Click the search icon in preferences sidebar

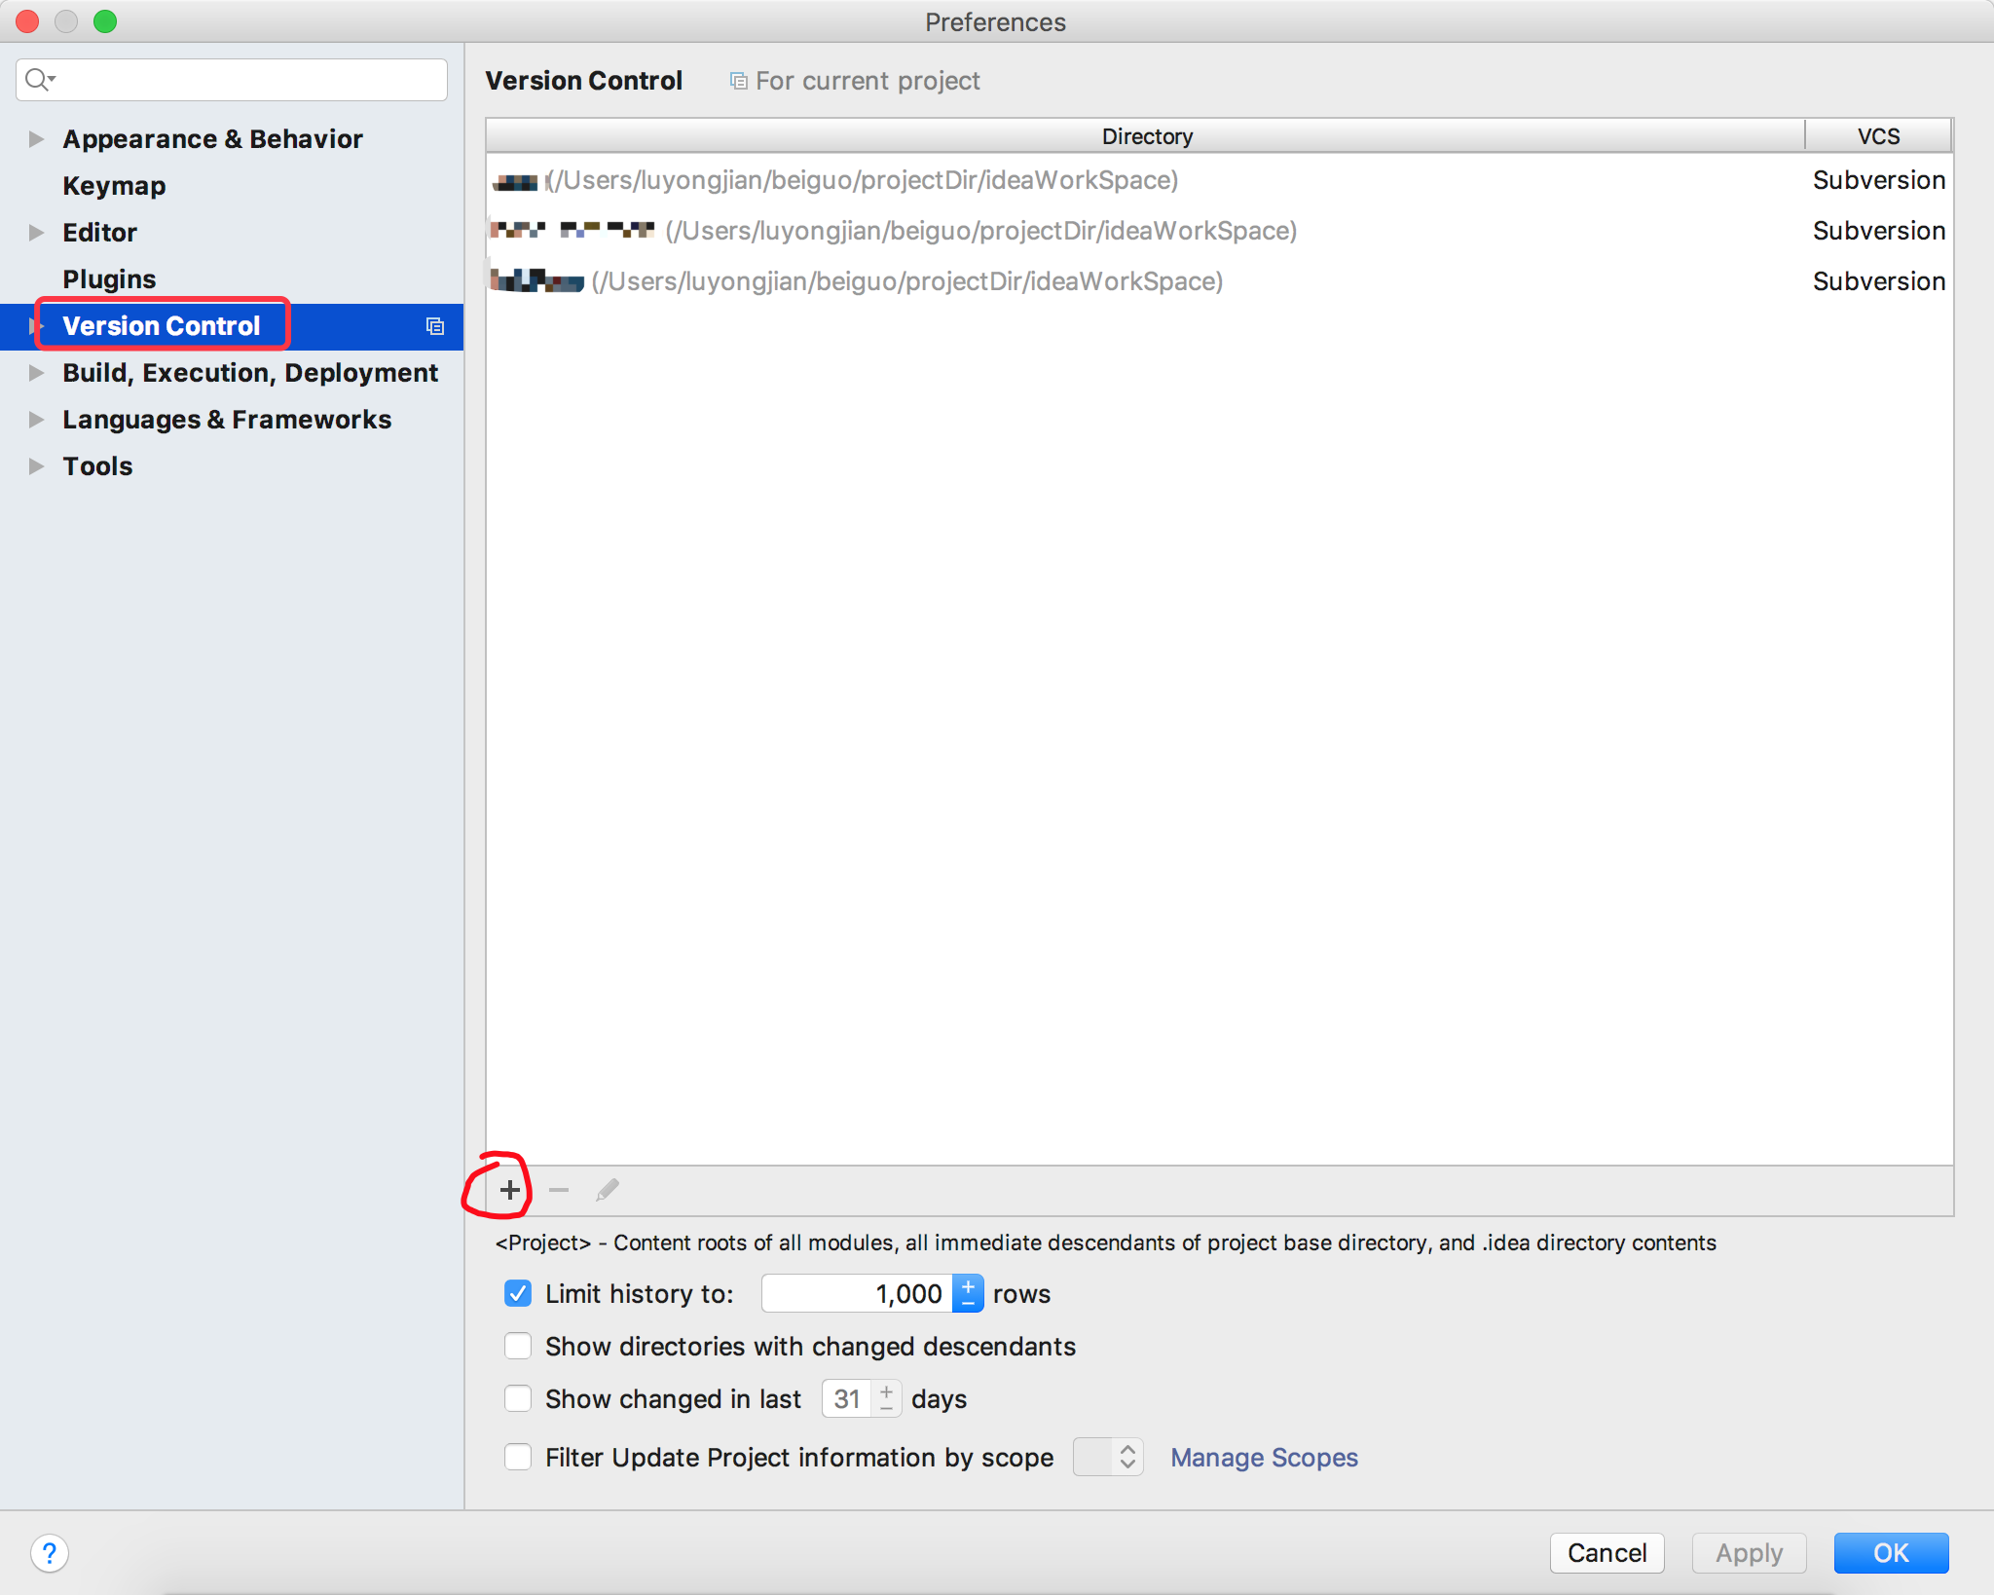[x=44, y=78]
